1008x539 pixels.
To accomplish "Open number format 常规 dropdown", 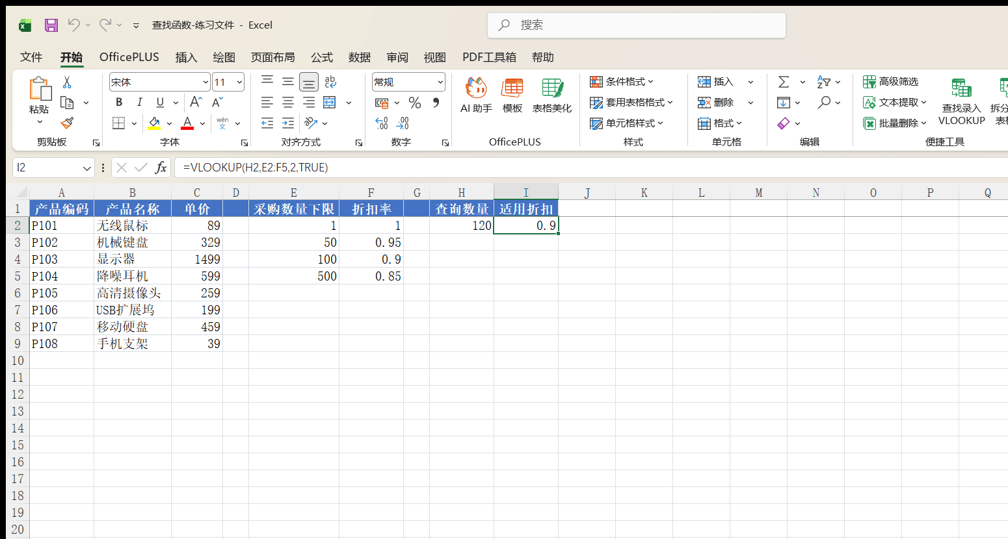I will [x=440, y=82].
